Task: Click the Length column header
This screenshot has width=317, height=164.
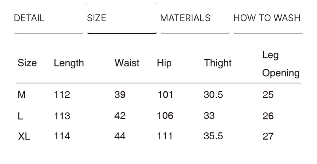Action: click(x=69, y=63)
